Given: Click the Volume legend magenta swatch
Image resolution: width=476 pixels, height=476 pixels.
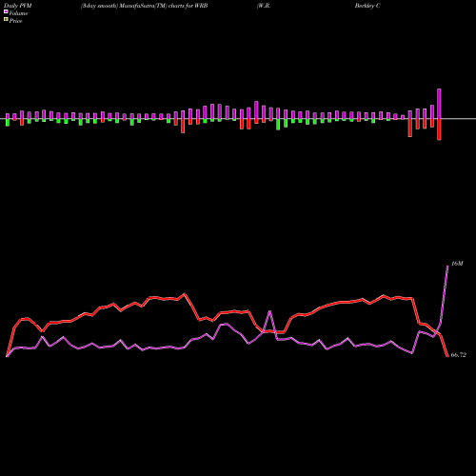Looking at the screenshot, I should [x=6, y=12].
